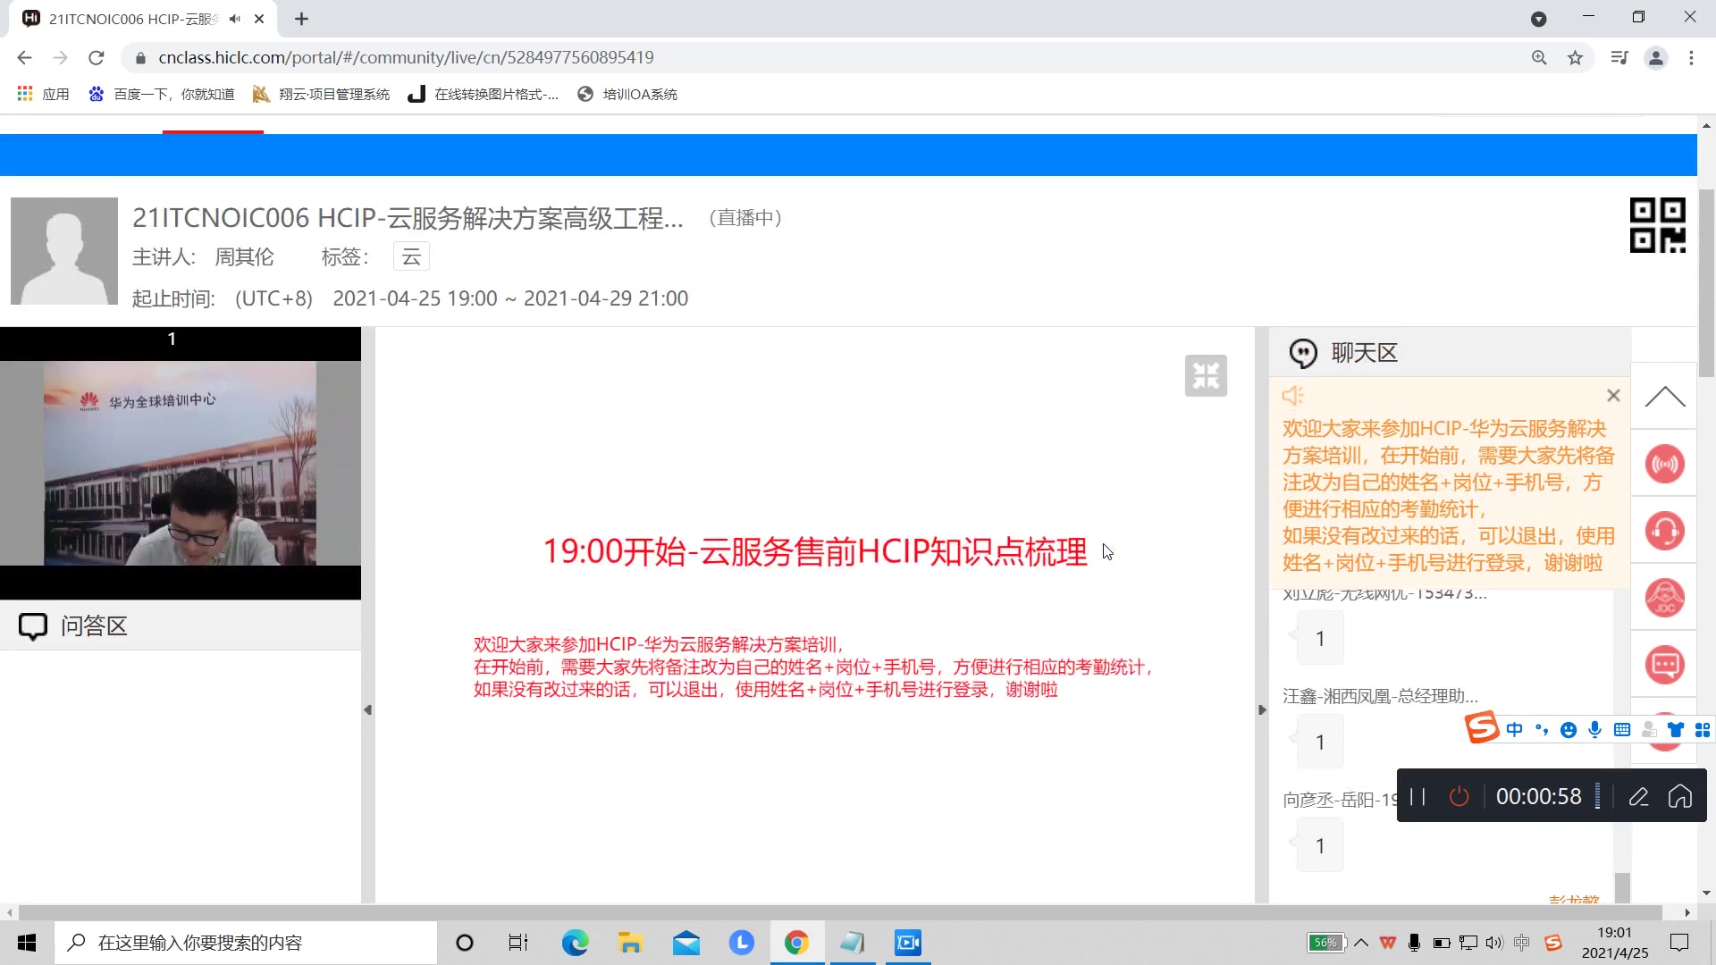1716x965 pixels.
Task: Show hidden system tray icons
Action: [x=1361, y=943]
